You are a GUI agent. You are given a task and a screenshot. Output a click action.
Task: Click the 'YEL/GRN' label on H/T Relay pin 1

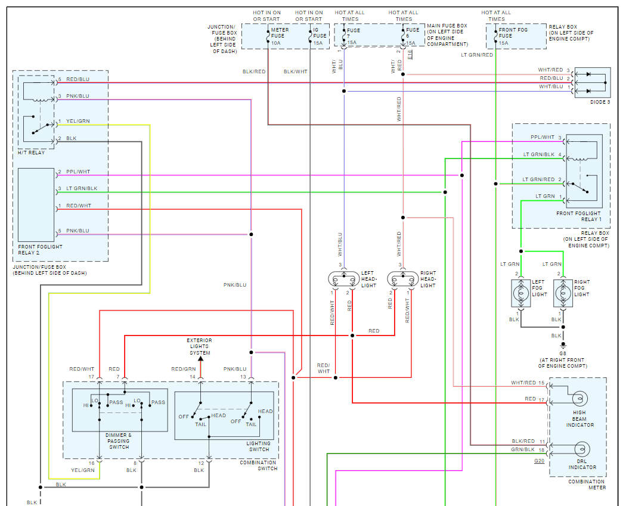(x=78, y=121)
